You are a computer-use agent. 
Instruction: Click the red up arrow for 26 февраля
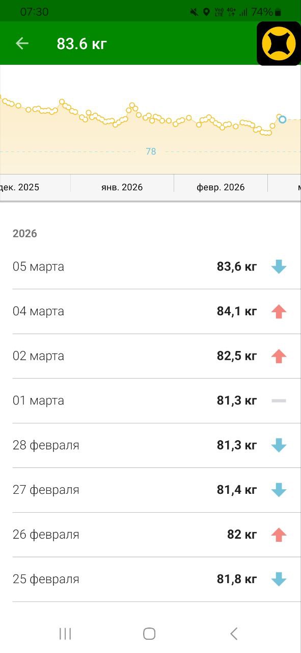278,534
